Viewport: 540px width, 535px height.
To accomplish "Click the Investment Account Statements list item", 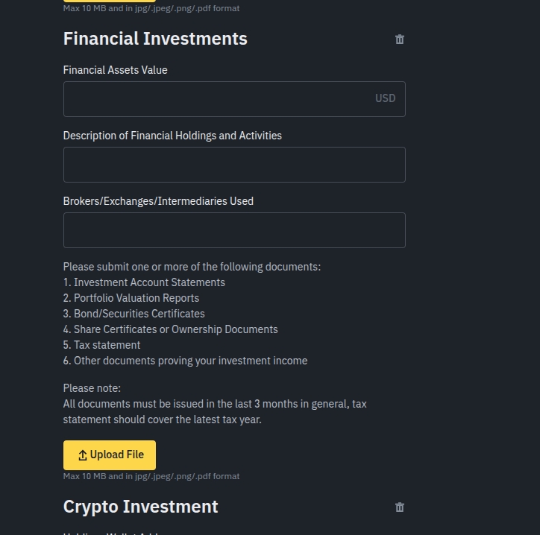I will (x=144, y=282).
